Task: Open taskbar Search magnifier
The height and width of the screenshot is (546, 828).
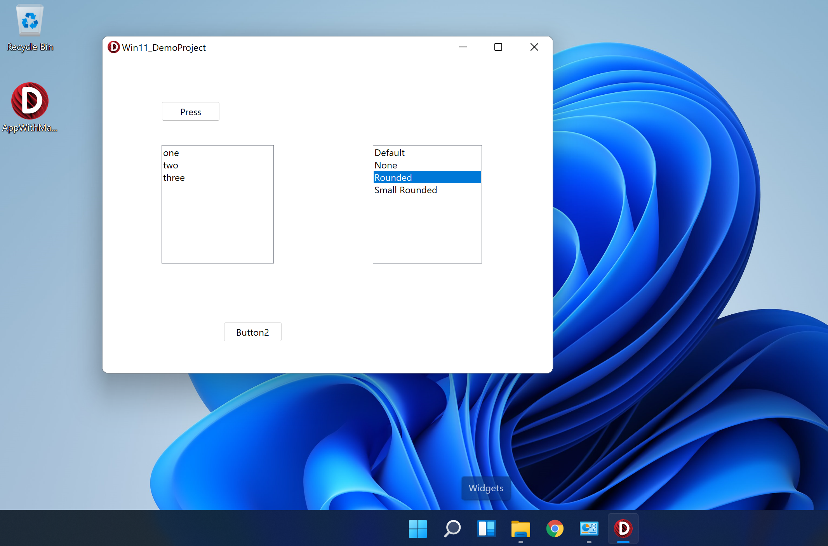Action: (452, 529)
